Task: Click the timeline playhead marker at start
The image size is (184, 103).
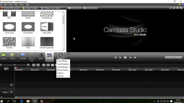Action: (16, 68)
